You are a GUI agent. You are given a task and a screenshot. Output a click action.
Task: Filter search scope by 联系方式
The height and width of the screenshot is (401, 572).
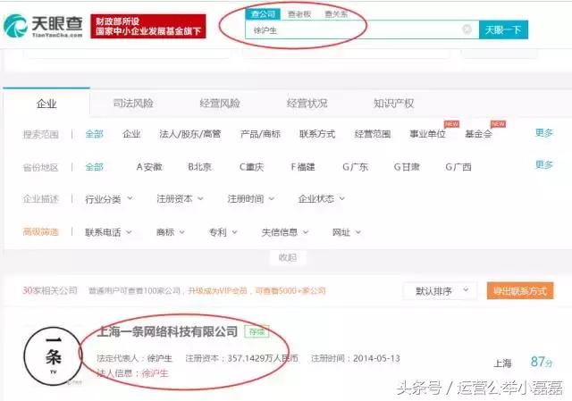coord(317,134)
